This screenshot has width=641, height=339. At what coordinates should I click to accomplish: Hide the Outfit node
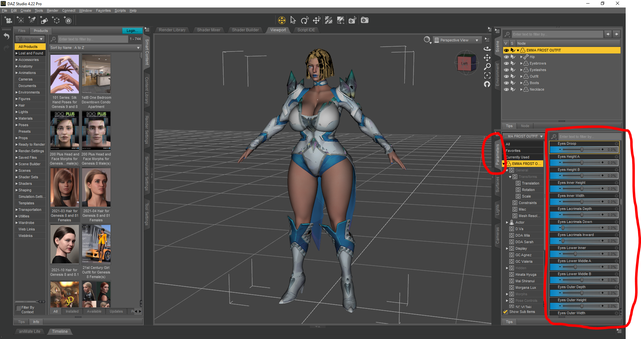pyautogui.click(x=506, y=76)
